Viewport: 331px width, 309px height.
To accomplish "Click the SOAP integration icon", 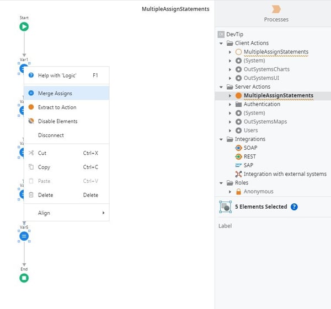I will [x=238, y=148].
